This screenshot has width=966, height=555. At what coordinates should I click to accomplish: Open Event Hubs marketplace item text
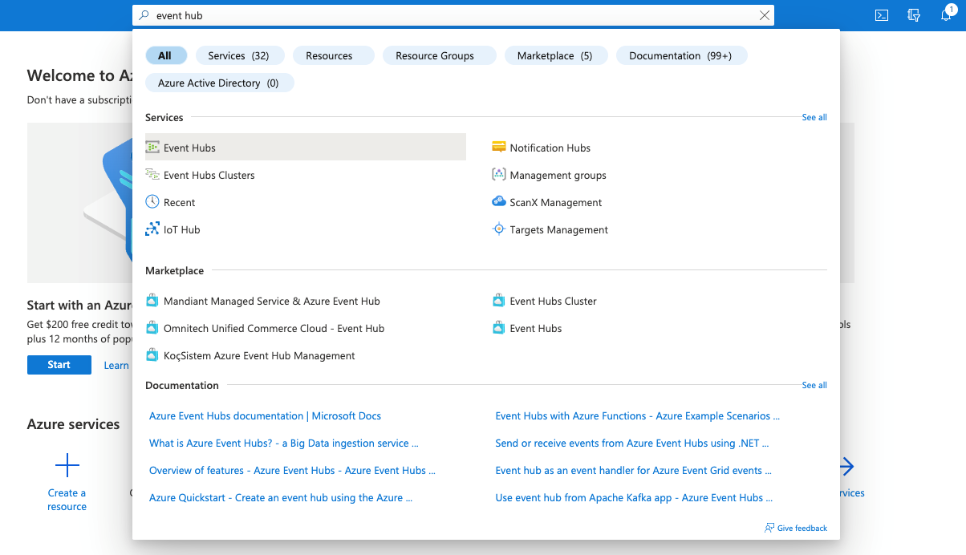point(536,328)
